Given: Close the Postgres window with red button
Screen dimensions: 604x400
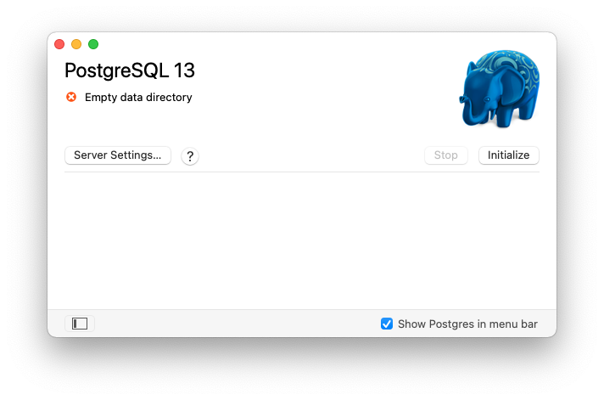Looking at the screenshot, I should pyautogui.click(x=59, y=44).
